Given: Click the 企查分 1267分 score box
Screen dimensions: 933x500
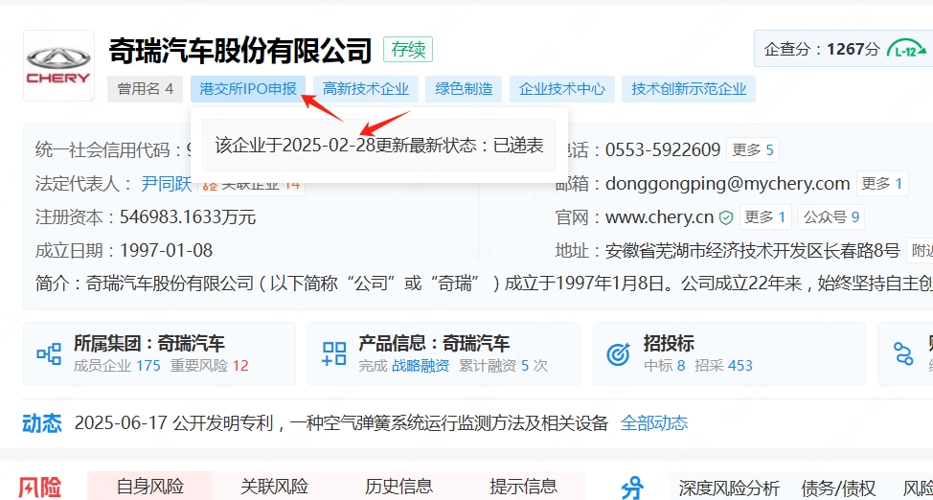Looking at the screenshot, I should click(x=844, y=49).
